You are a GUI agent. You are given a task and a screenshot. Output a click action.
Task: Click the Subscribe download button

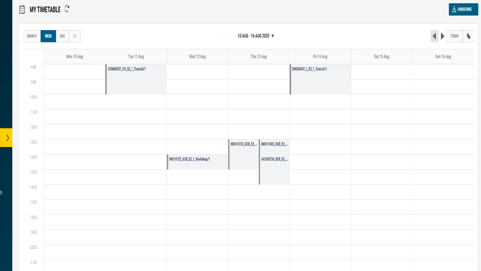click(463, 9)
